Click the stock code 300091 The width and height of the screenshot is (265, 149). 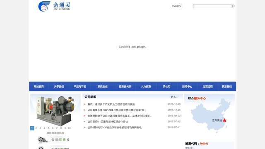pos(204,144)
